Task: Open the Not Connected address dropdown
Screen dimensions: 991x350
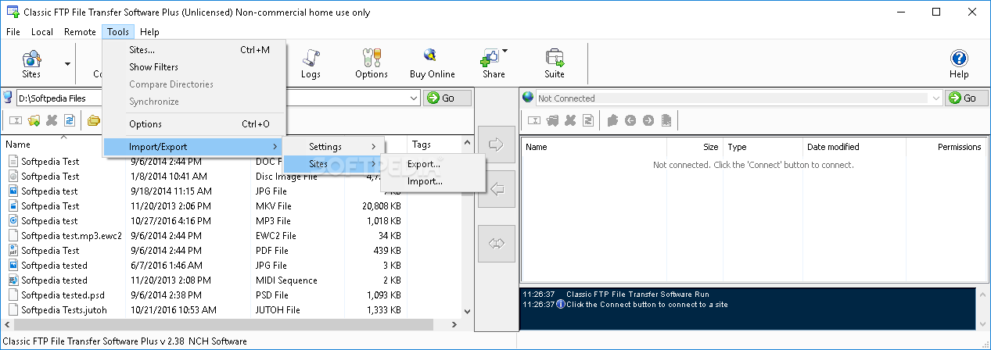Action: tap(936, 98)
